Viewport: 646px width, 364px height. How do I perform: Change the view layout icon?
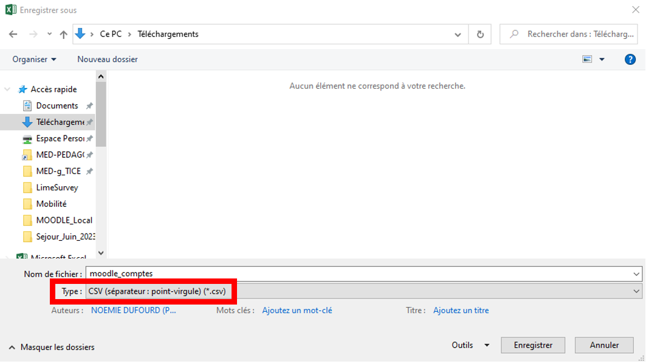tap(587, 59)
